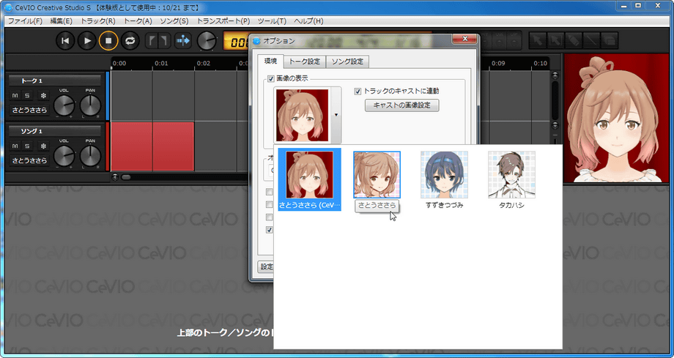Select the arrow pointer tool in the top right toolbar
674x358 pixels.
pos(537,41)
